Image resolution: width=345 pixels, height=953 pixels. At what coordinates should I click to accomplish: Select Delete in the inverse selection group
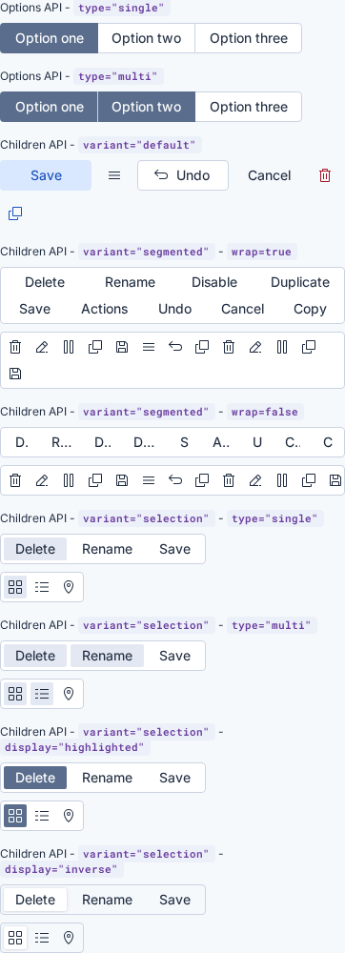click(35, 901)
